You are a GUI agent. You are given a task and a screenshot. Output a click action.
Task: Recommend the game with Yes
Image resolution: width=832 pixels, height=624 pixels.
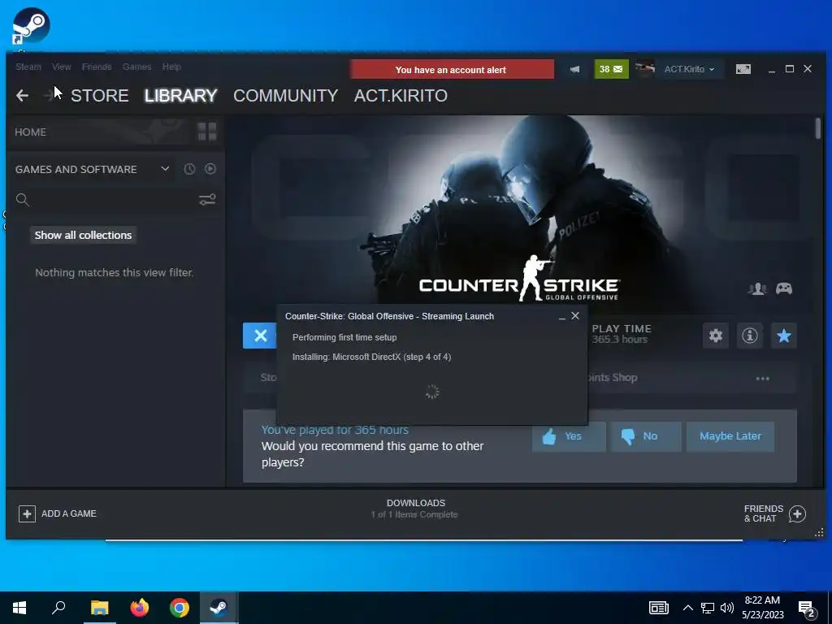tap(569, 436)
